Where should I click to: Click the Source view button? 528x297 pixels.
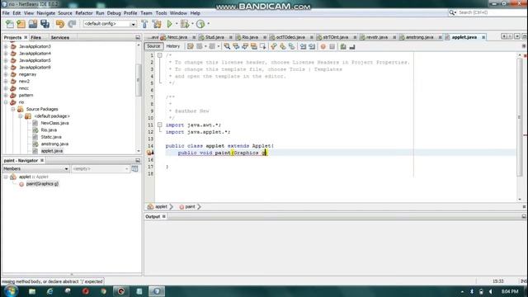coord(153,46)
